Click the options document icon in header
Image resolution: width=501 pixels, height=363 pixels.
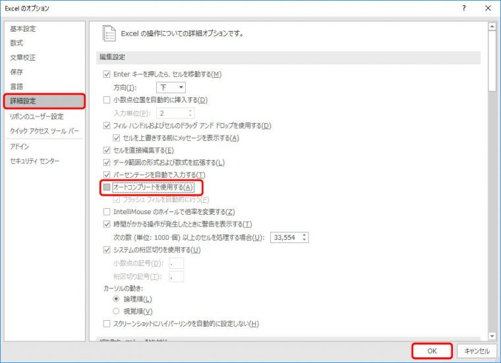pyautogui.click(x=109, y=33)
